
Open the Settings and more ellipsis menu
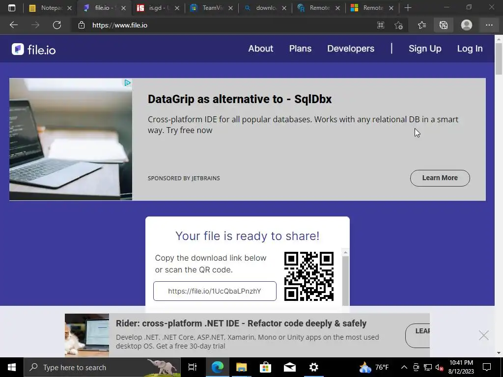click(489, 25)
